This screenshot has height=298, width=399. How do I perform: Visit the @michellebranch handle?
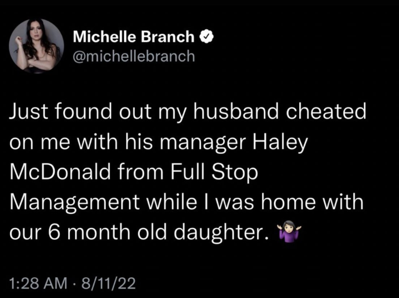point(134,56)
